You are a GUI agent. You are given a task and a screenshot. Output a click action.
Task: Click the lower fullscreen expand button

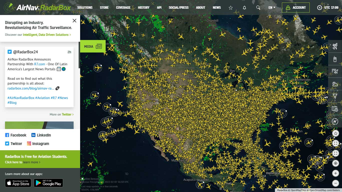(x=335, y=153)
